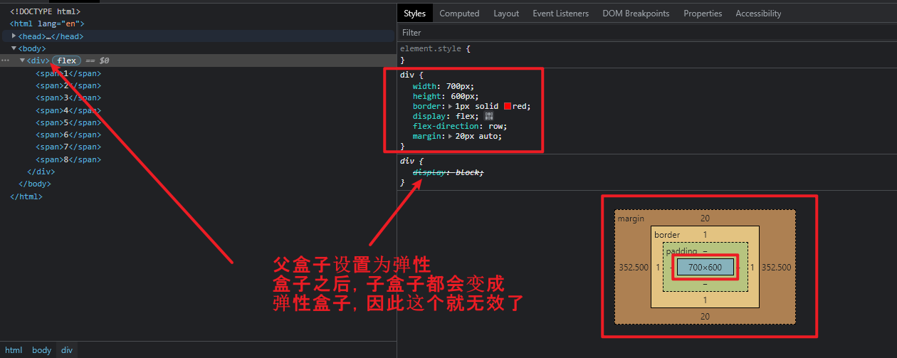The width and height of the screenshot is (897, 358).
Task: Switch to the Styles tab
Action: pyautogui.click(x=414, y=14)
